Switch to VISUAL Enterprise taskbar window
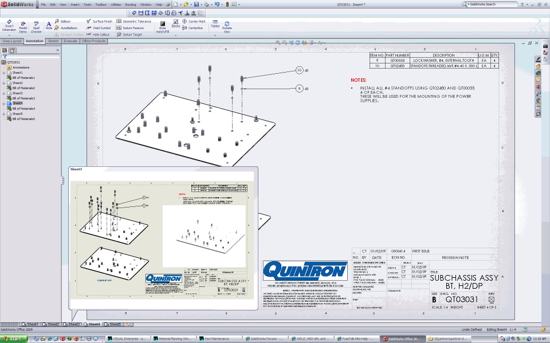Screen dimensions: 550x343 [x=127, y=339]
